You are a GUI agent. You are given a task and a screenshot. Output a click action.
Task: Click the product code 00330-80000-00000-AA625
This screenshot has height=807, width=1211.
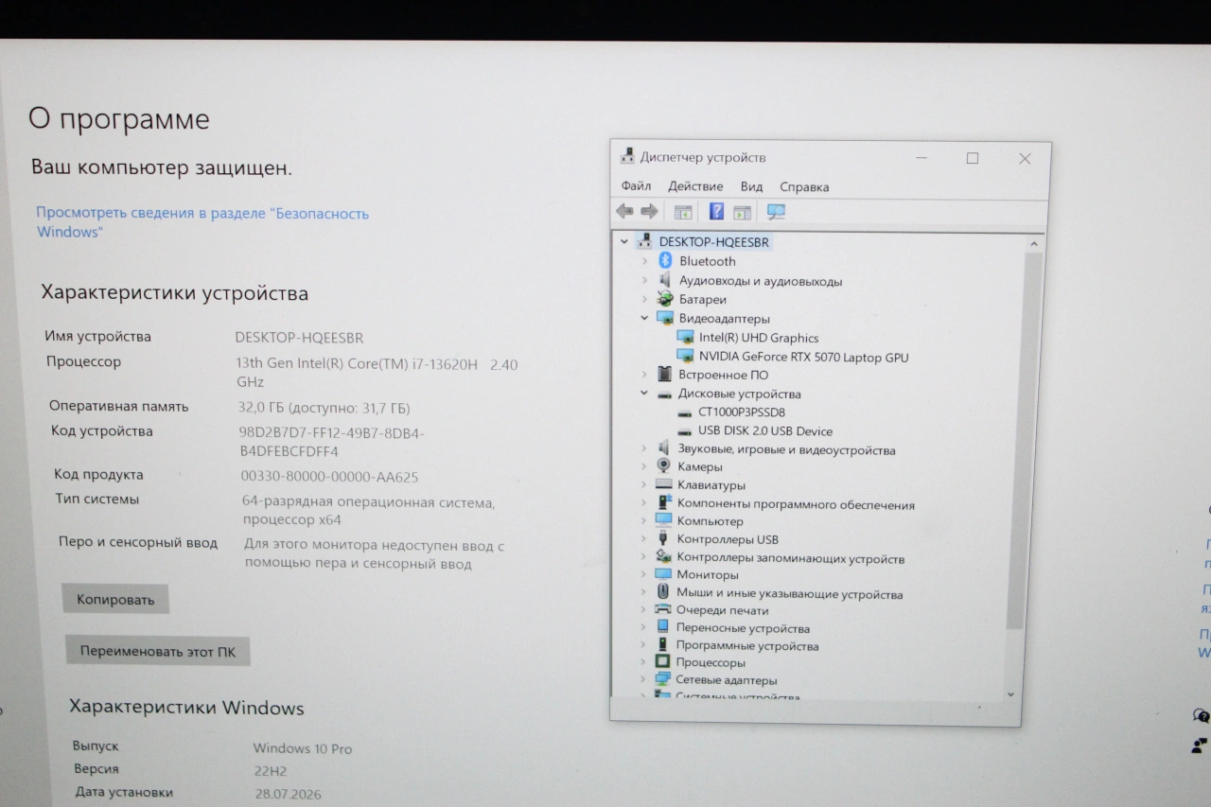329,477
